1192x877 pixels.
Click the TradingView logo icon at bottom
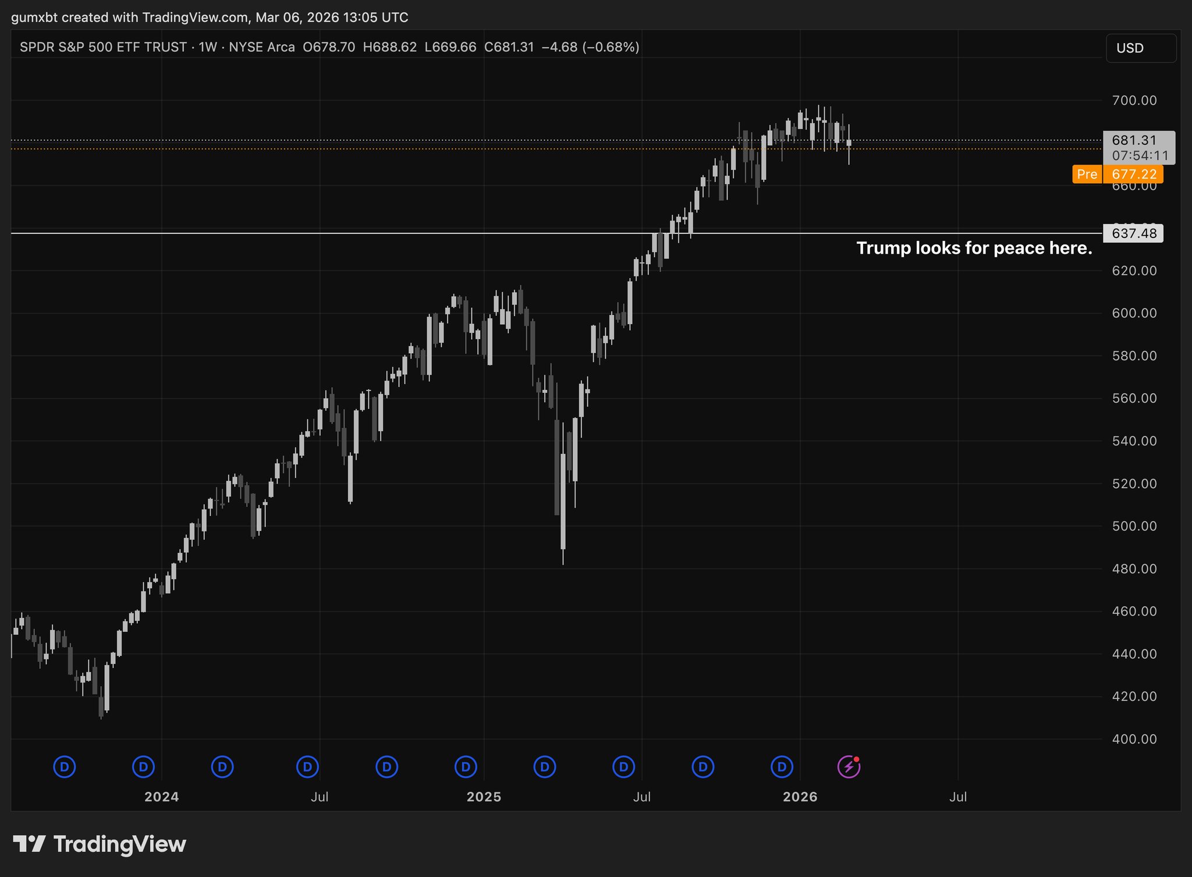click(29, 844)
